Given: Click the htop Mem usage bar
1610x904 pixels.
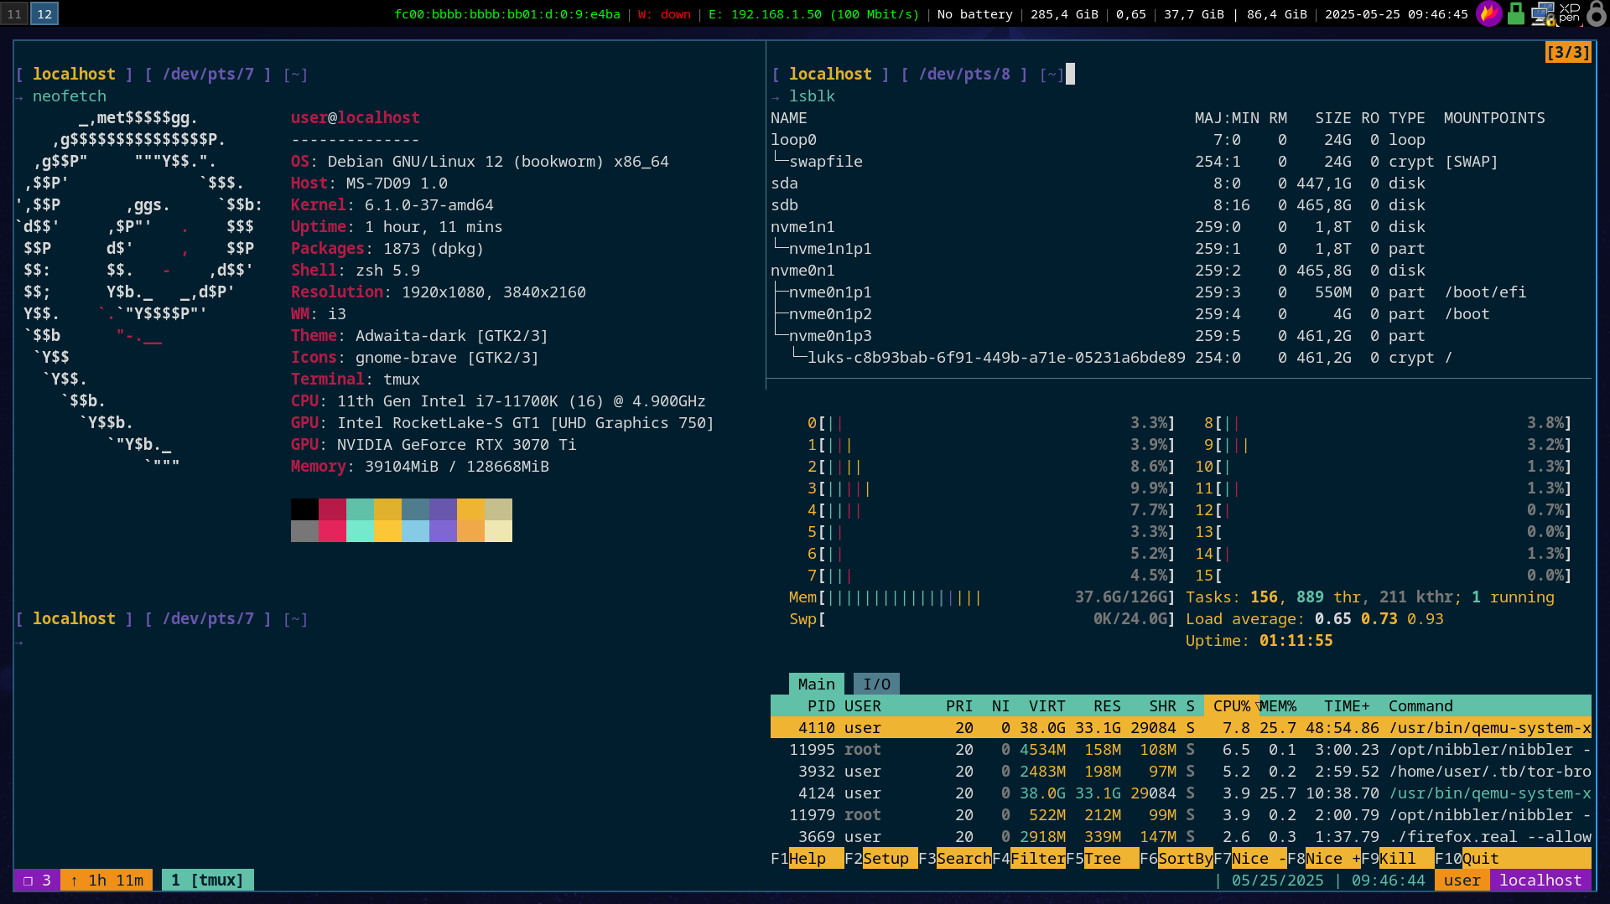Looking at the screenshot, I should point(982,597).
